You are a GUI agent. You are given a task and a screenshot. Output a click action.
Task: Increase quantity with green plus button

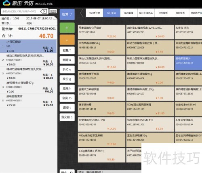coord(67,28)
